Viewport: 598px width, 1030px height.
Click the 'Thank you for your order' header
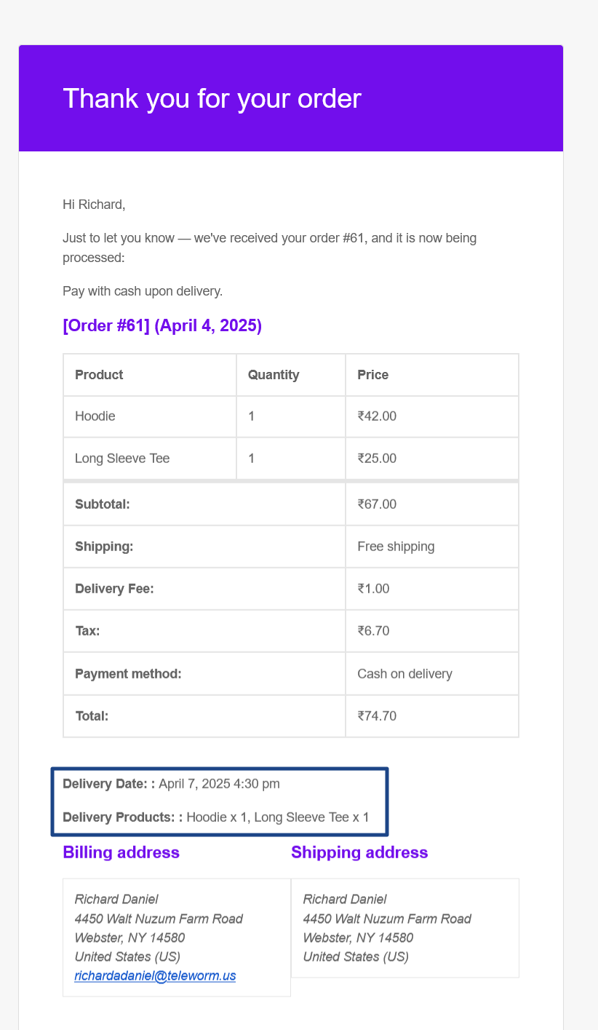click(x=212, y=98)
